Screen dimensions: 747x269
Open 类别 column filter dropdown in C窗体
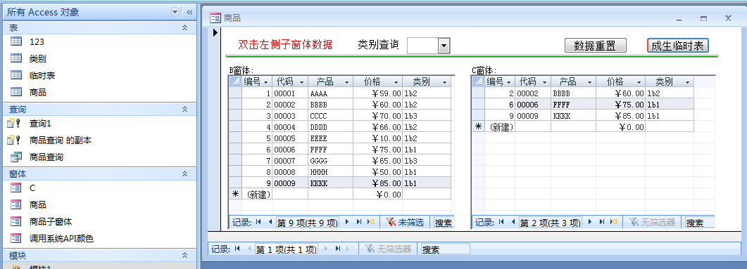pyautogui.click(x=687, y=81)
